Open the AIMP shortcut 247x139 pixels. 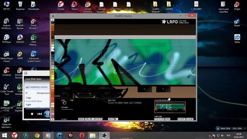point(20,55)
